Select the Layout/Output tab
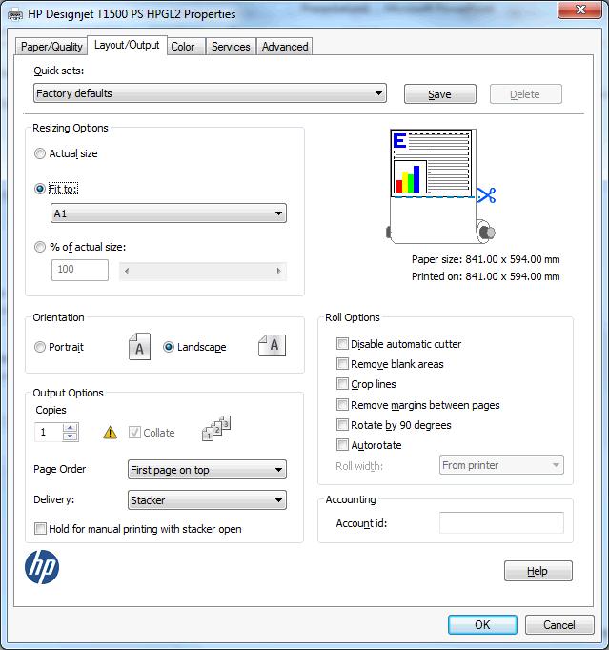The image size is (609, 650). click(x=127, y=45)
